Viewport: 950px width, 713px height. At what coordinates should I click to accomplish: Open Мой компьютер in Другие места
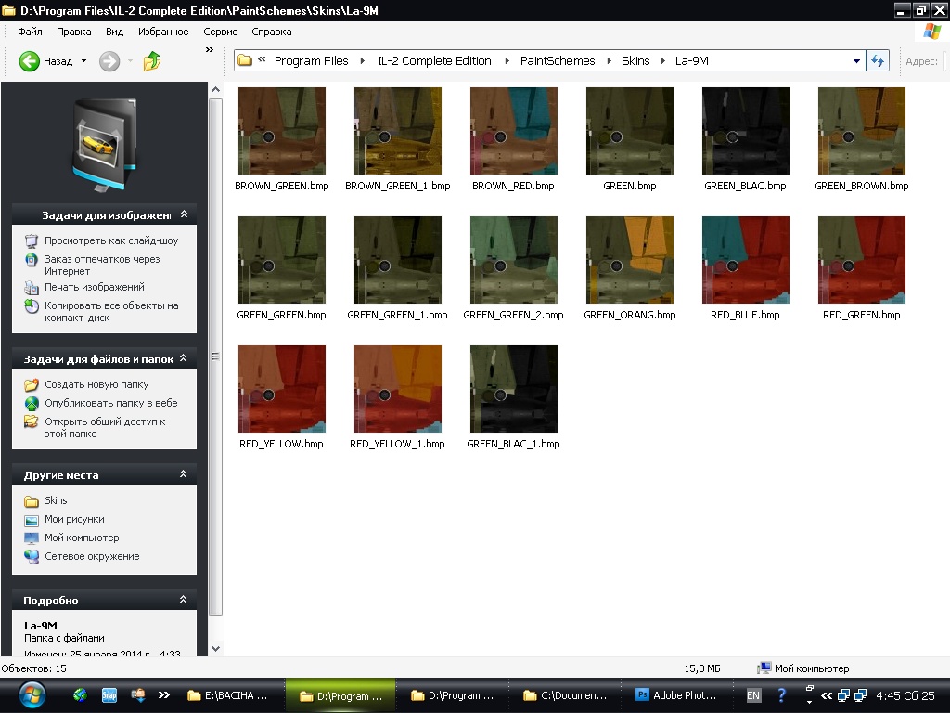tap(82, 538)
